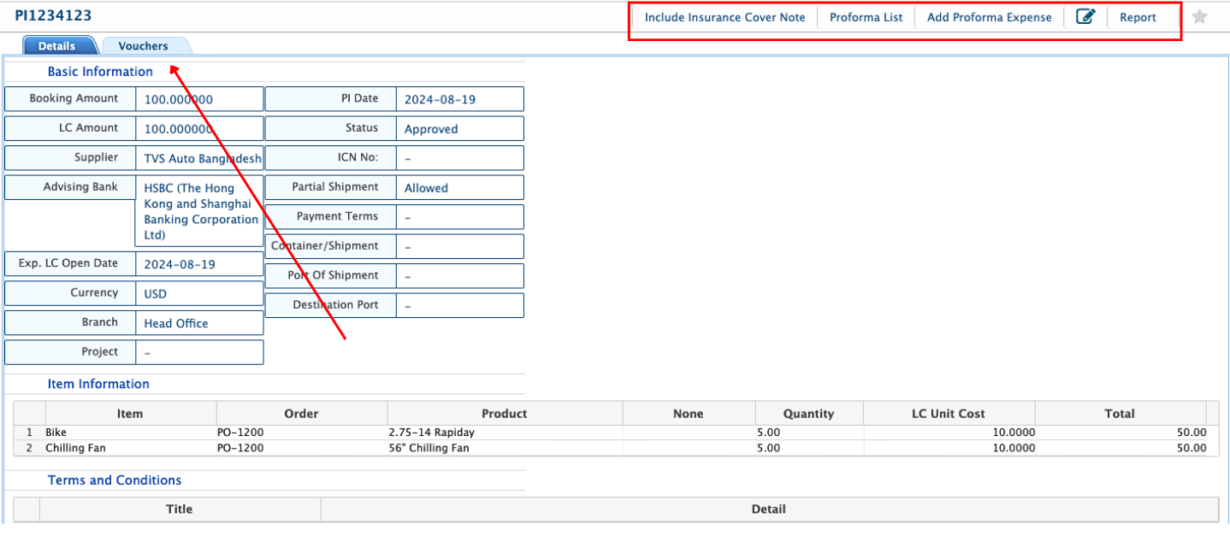
Task: Click the Head Office branch value
Action: point(176,323)
